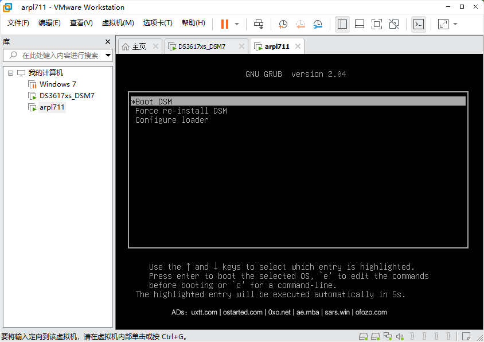Screen dimensions: 484x342
Task: Open the 查看(V) menu
Action: (x=81, y=23)
